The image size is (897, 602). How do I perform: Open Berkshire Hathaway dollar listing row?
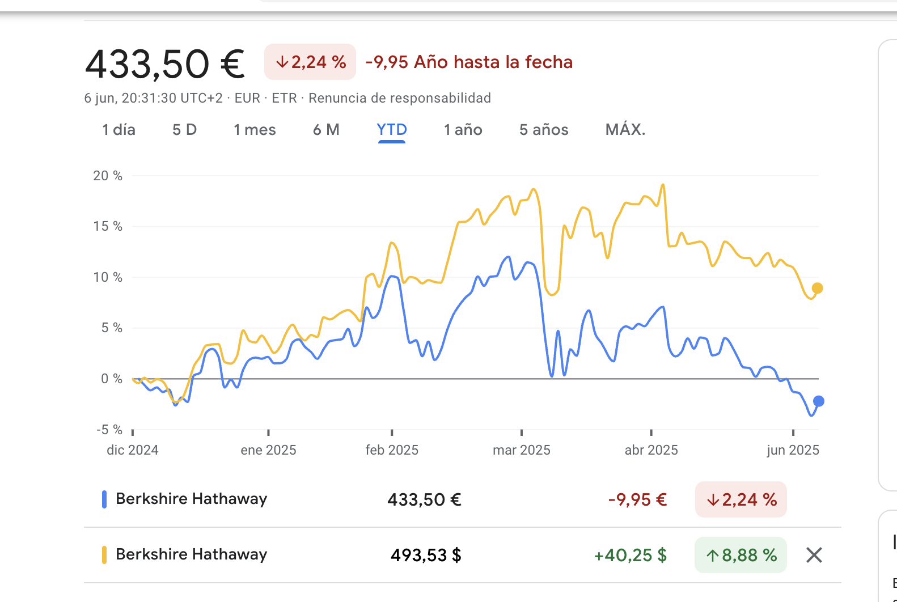pos(463,555)
